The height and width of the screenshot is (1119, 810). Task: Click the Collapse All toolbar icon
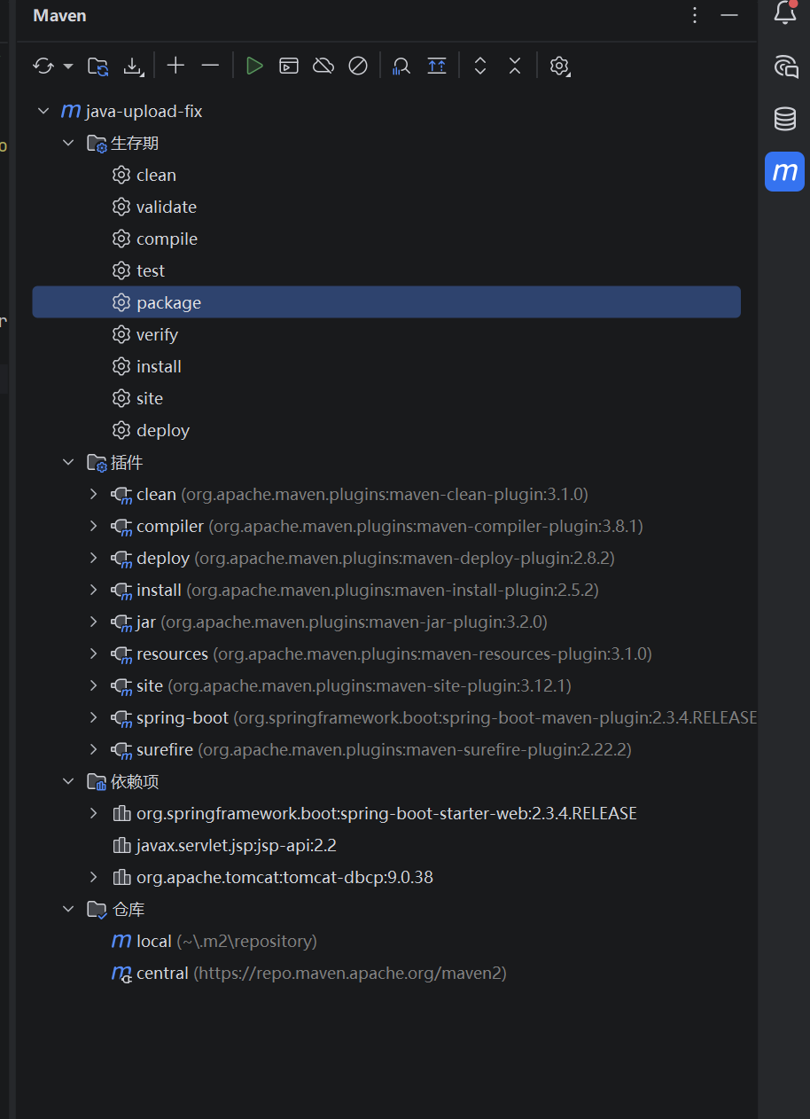pos(515,66)
